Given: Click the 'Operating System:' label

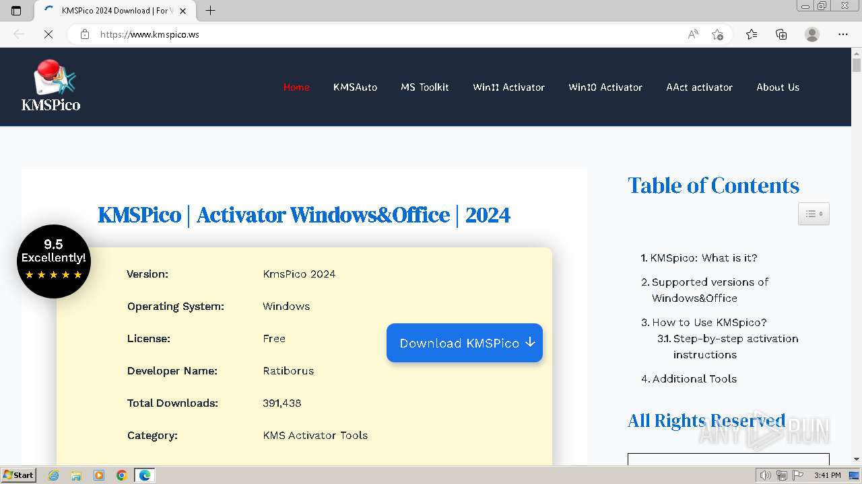Looking at the screenshot, I should coord(176,307).
